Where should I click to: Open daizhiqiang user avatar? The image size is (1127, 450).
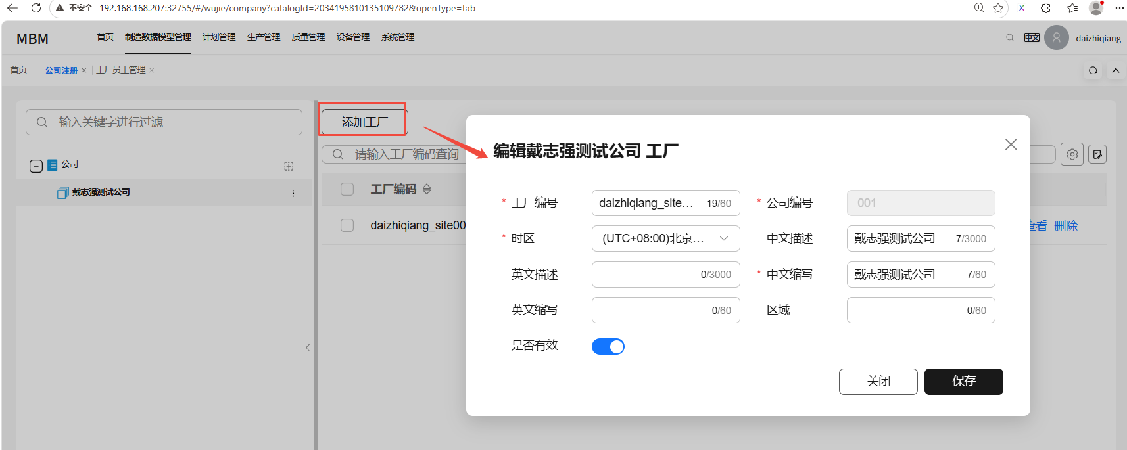click(x=1057, y=37)
